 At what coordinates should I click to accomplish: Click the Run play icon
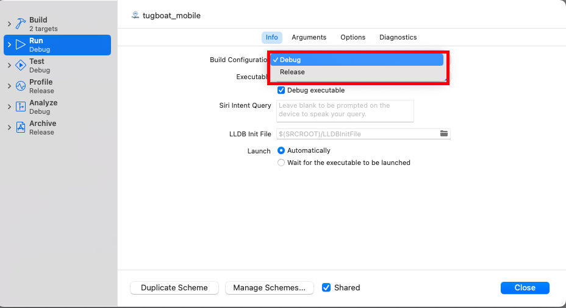pyautogui.click(x=21, y=44)
